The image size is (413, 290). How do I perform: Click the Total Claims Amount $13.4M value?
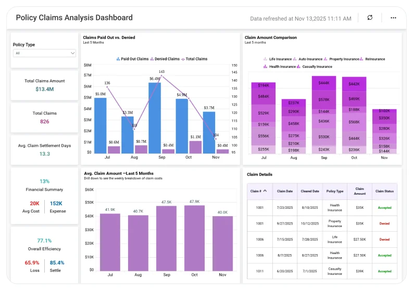pyautogui.click(x=44, y=89)
